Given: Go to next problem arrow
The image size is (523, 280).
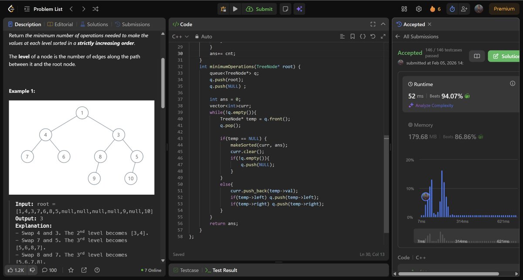Looking at the screenshot, I should [83, 9].
